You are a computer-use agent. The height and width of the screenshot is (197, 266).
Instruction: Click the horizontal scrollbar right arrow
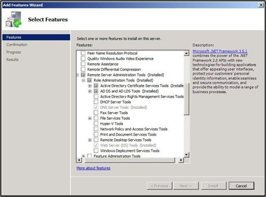[x=181, y=160]
